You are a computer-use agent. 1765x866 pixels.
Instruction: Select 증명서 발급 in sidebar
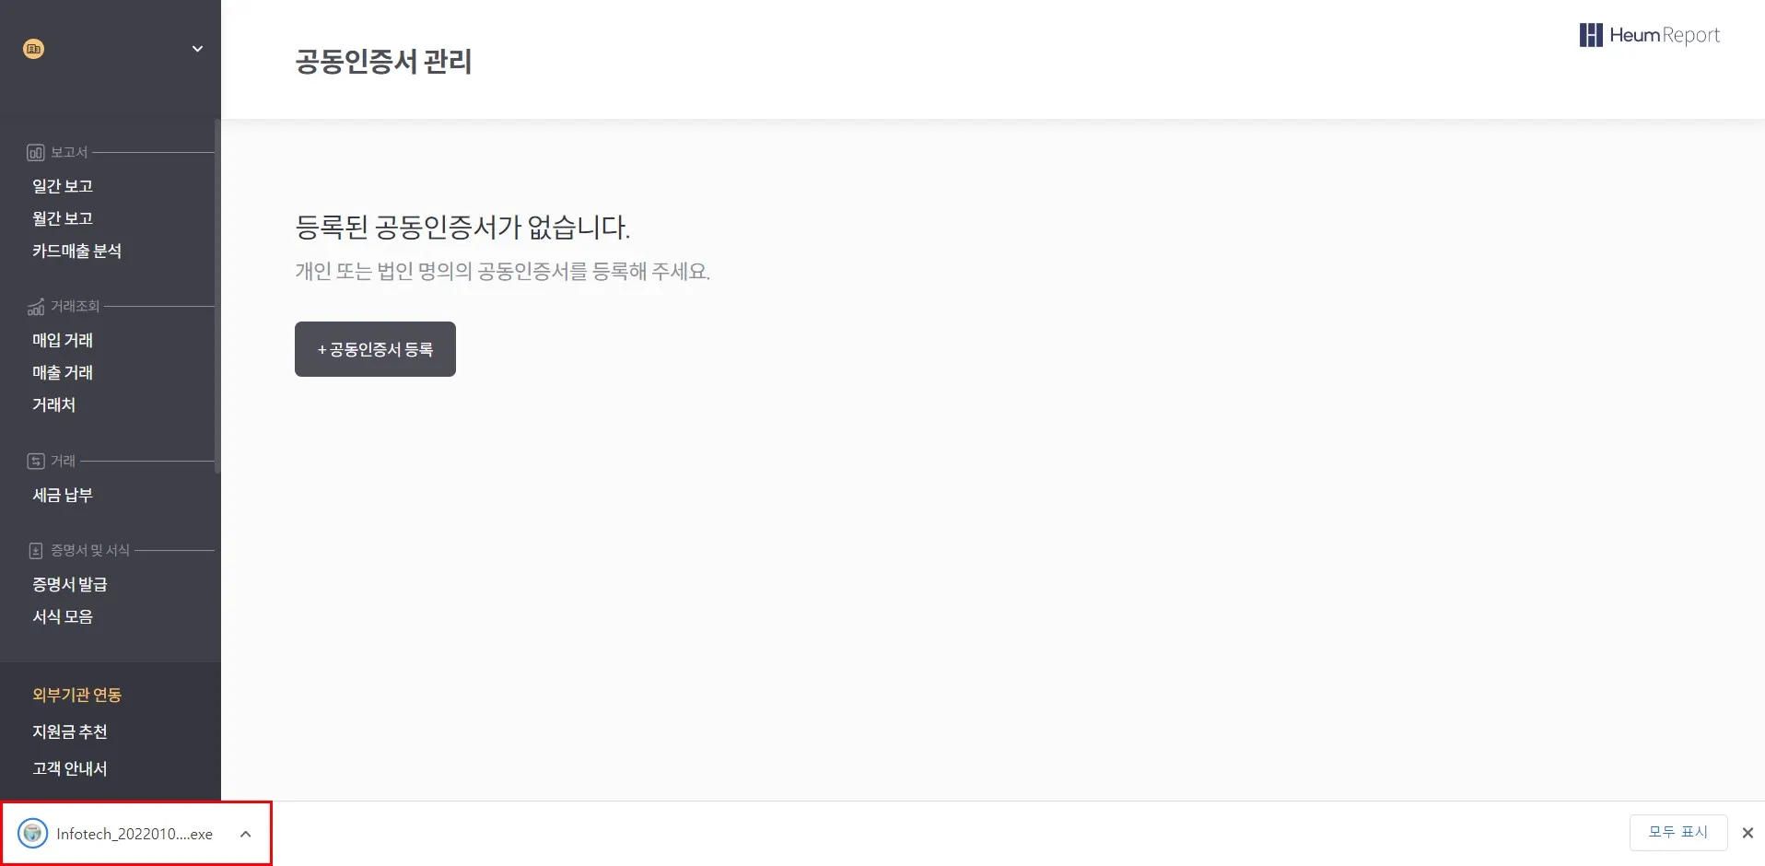(70, 584)
